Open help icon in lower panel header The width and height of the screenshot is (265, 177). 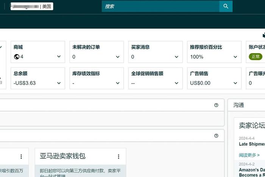click(216, 136)
